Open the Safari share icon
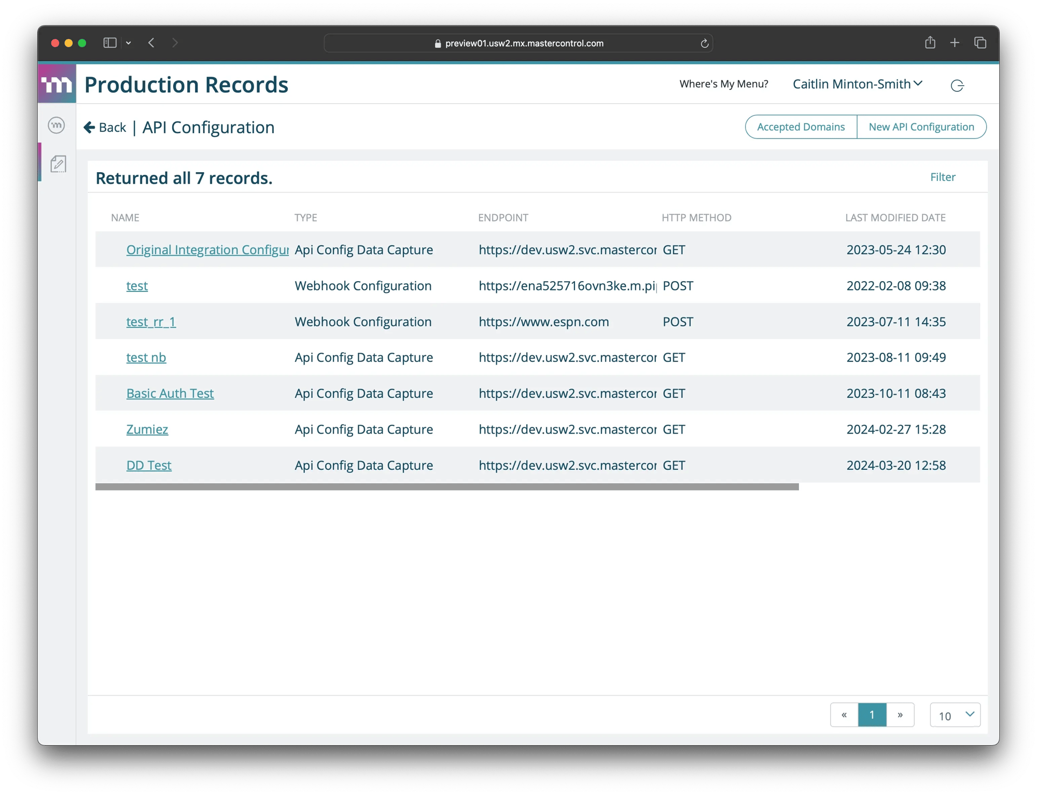The width and height of the screenshot is (1037, 795). point(930,43)
